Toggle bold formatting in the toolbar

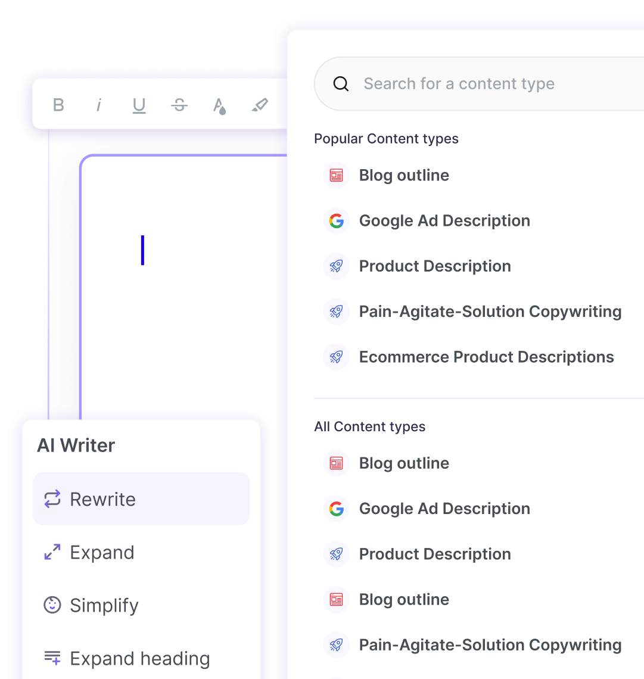tap(58, 105)
